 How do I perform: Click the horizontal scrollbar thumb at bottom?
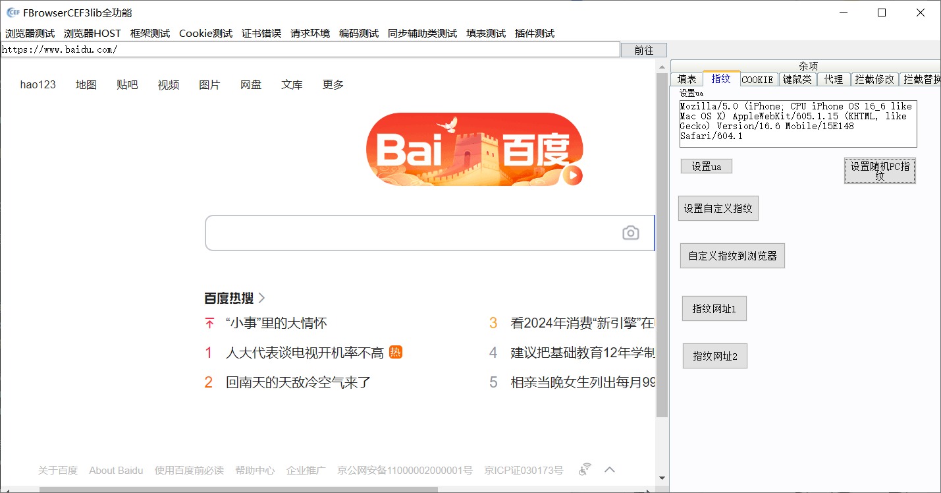click(238, 490)
